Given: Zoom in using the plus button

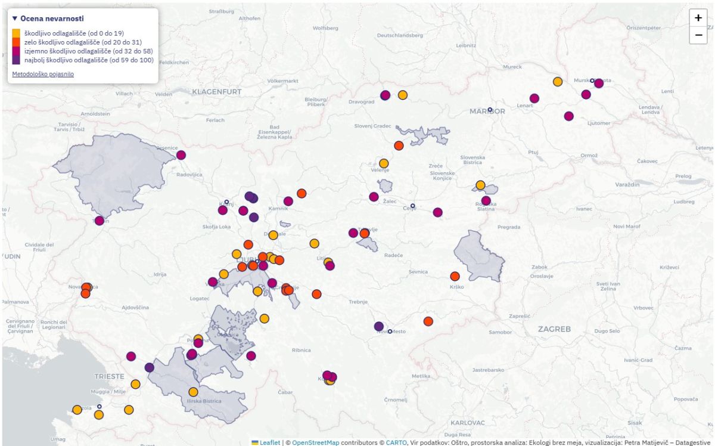Looking at the screenshot, I should 698,18.
